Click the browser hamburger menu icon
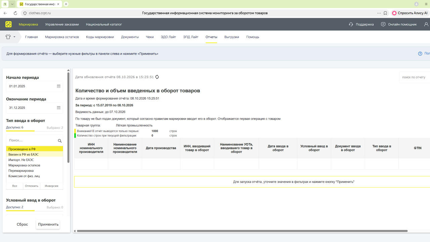Screen dimensions: 430x242 (x=426, y=4)
